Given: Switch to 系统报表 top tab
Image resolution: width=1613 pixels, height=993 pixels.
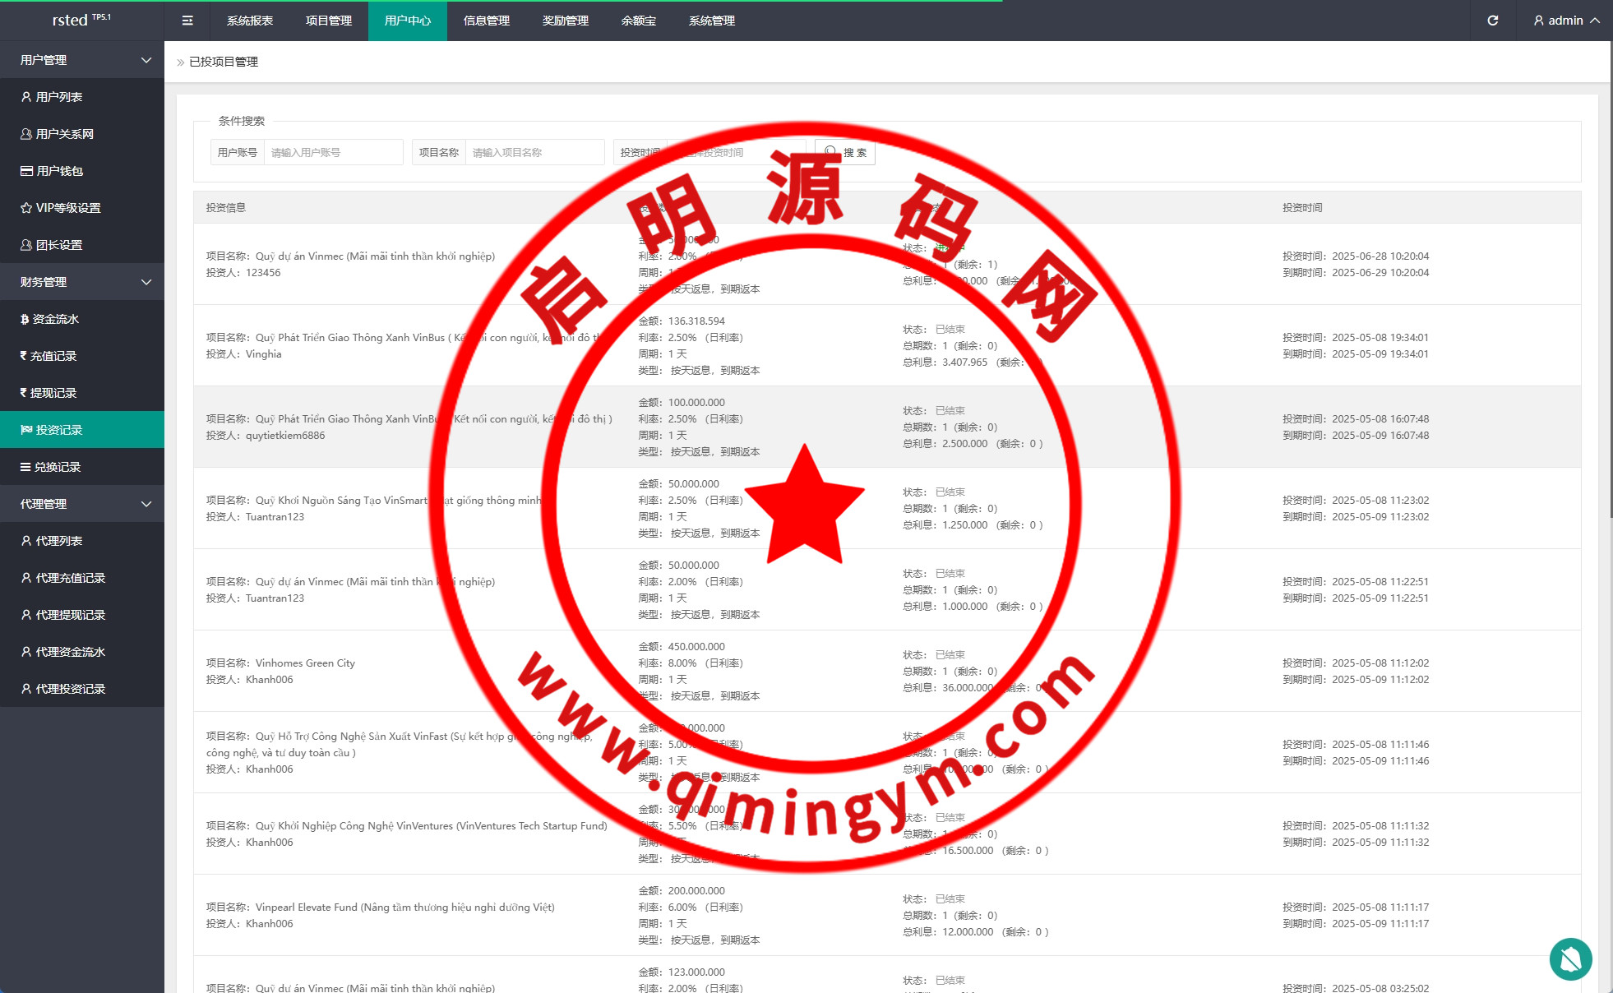Looking at the screenshot, I should [x=250, y=21].
